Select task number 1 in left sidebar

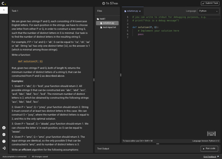[x=4, y=10]
